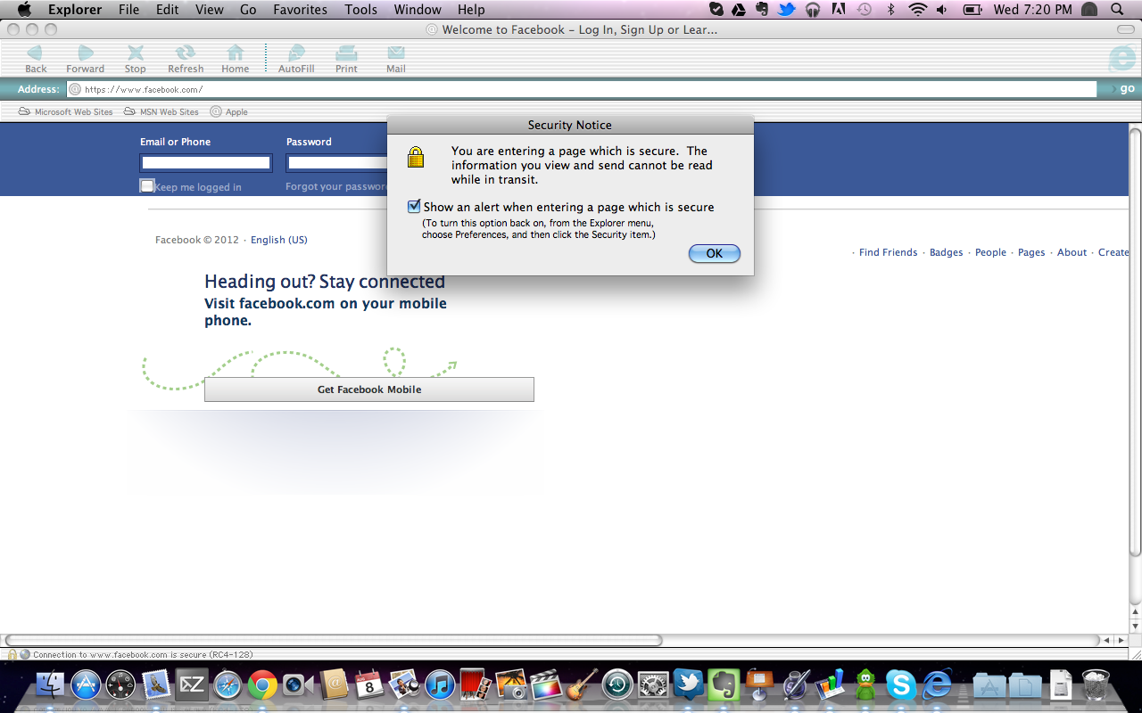Click OK in the Security Notice dialog
The height and width of the screenshot is (713, 1142).
tap(715, 253)
